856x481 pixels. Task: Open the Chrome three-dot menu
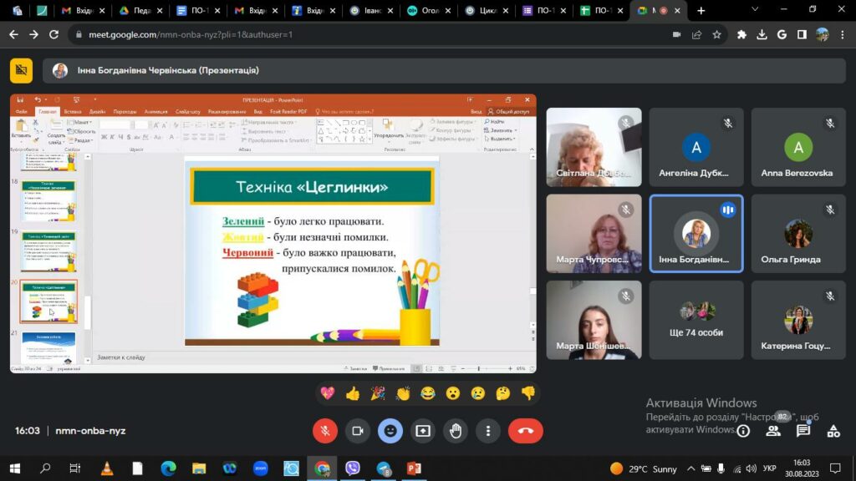843,34
